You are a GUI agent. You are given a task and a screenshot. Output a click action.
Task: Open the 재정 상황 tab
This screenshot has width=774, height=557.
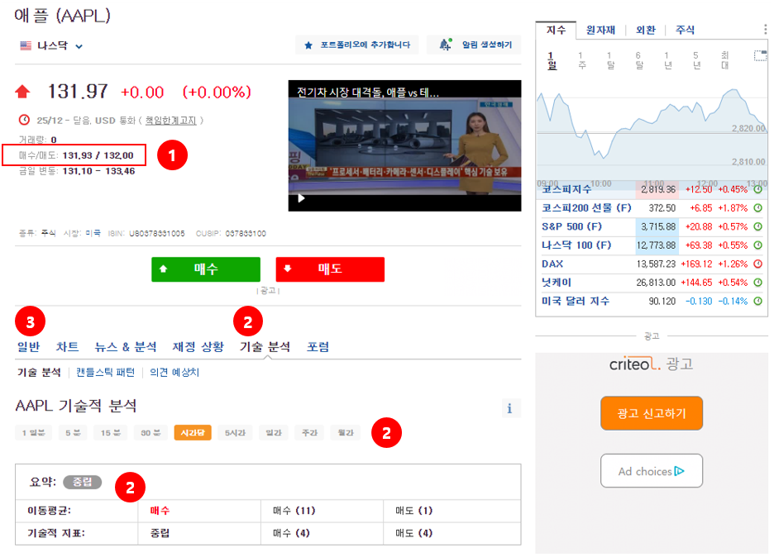(x=198, y=347)
